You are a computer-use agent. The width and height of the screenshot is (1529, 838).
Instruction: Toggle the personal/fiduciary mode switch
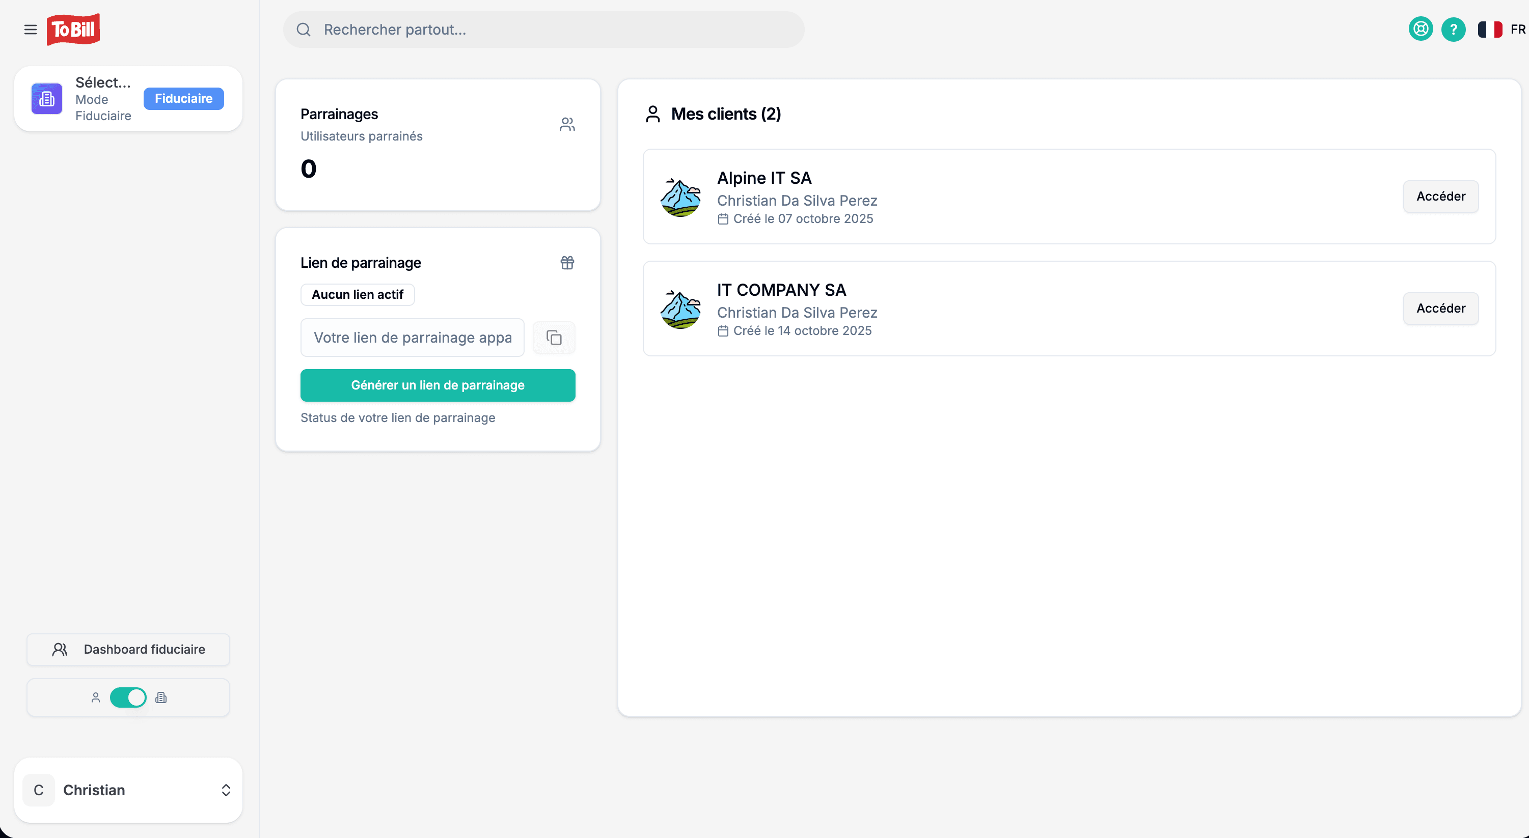(128, 697)
